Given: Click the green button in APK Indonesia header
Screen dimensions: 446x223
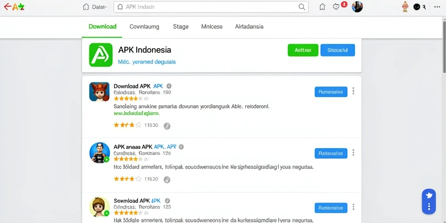Looking at the screenshot, I should coord(303,50).
